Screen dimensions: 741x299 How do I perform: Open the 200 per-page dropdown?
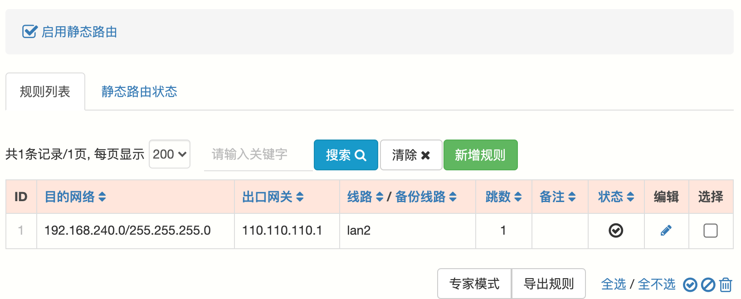[x=170, y=154]
